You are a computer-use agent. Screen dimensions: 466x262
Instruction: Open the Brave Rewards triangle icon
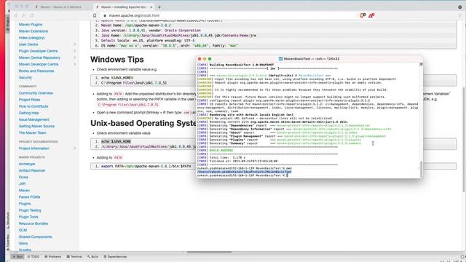(x=371, y=15)
